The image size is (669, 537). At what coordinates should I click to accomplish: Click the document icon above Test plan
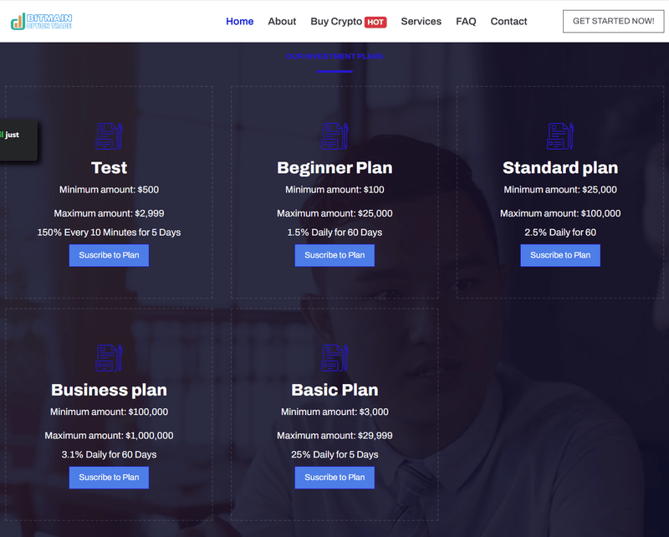point(109,136)
